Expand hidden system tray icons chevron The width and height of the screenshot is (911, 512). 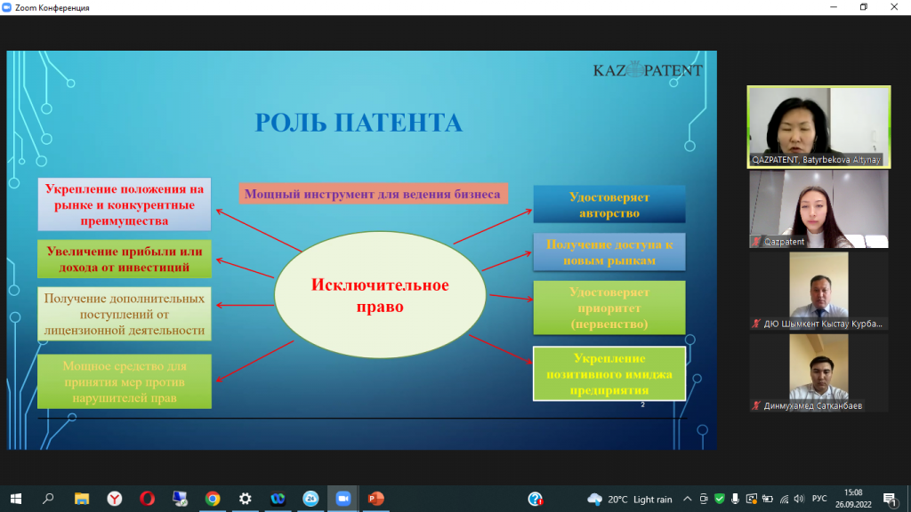point(688,499)
